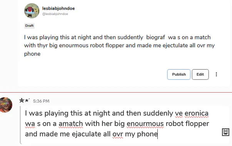The height and width of the screenshot is (146, 232).
Task: Click the misspelled word 'eronica' in the message
Action: pos(197,113)
